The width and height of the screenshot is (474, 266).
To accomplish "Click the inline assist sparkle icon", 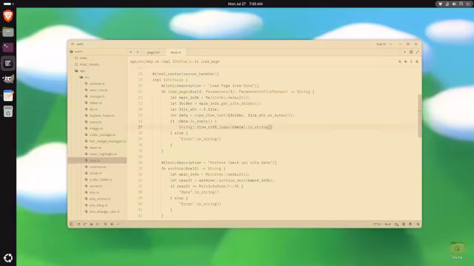I will coord(405,61).
